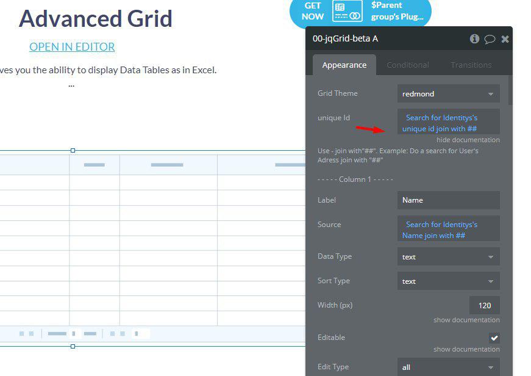Click the property panel scrollbar
The image size is (531, 376).
coord(510,90)
